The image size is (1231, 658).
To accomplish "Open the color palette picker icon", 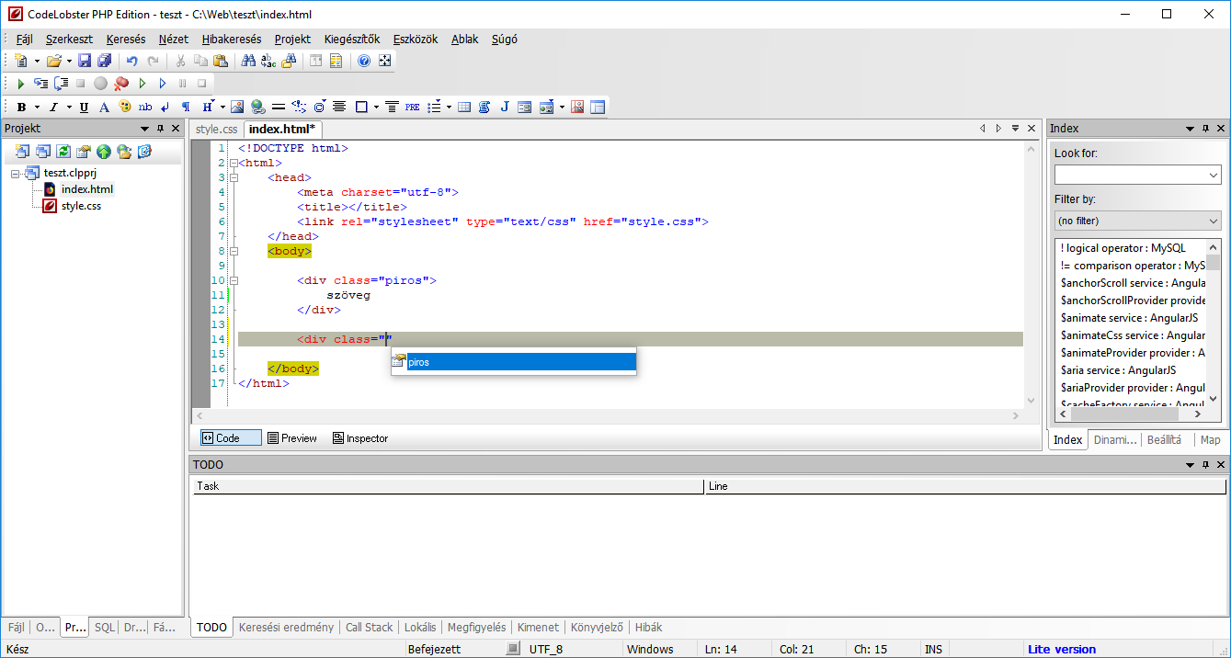I will [x=125, y=107].
